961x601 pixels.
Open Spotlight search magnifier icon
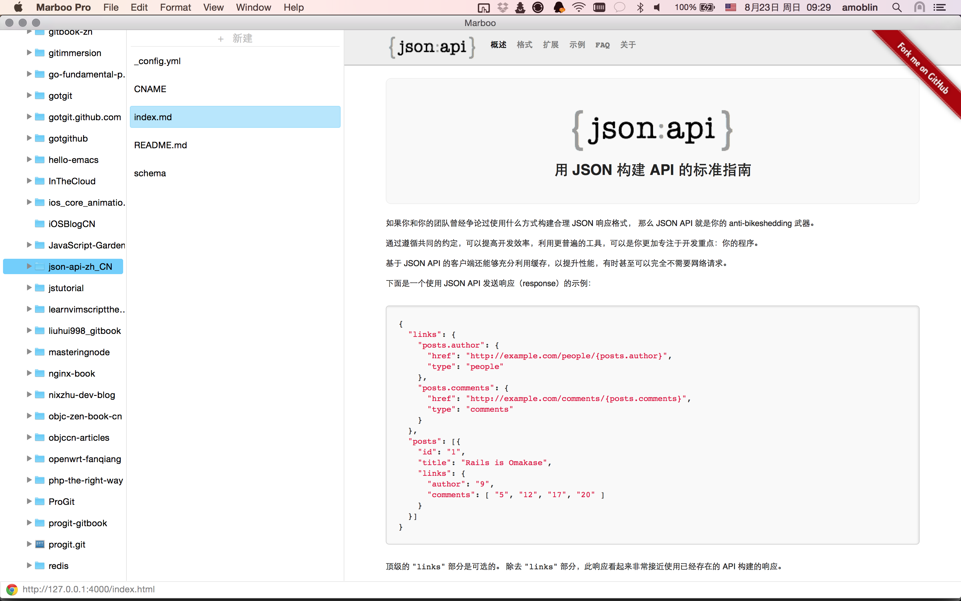(897, 8)
